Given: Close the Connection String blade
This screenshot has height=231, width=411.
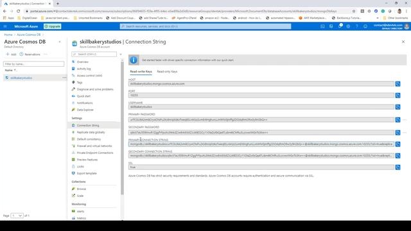Looking at the screenshot, I should 403,42.
